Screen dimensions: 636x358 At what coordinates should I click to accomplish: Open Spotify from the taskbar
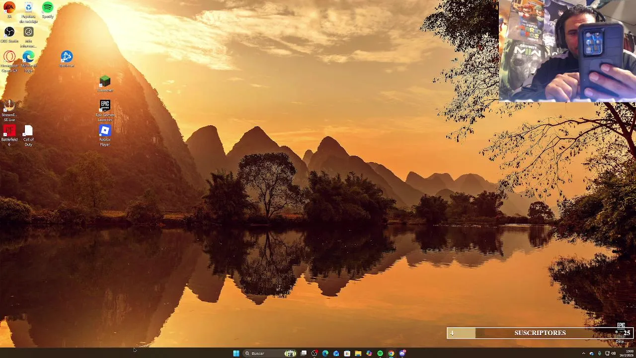point(380,354)
